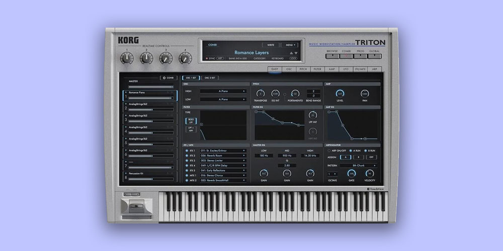
Task: Select the LPF + HPF filter type
Action: (191, 130)
